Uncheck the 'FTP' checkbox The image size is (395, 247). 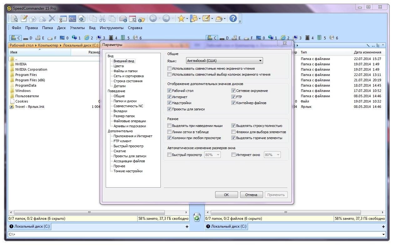pyautogui.click(x=233, y=97)
